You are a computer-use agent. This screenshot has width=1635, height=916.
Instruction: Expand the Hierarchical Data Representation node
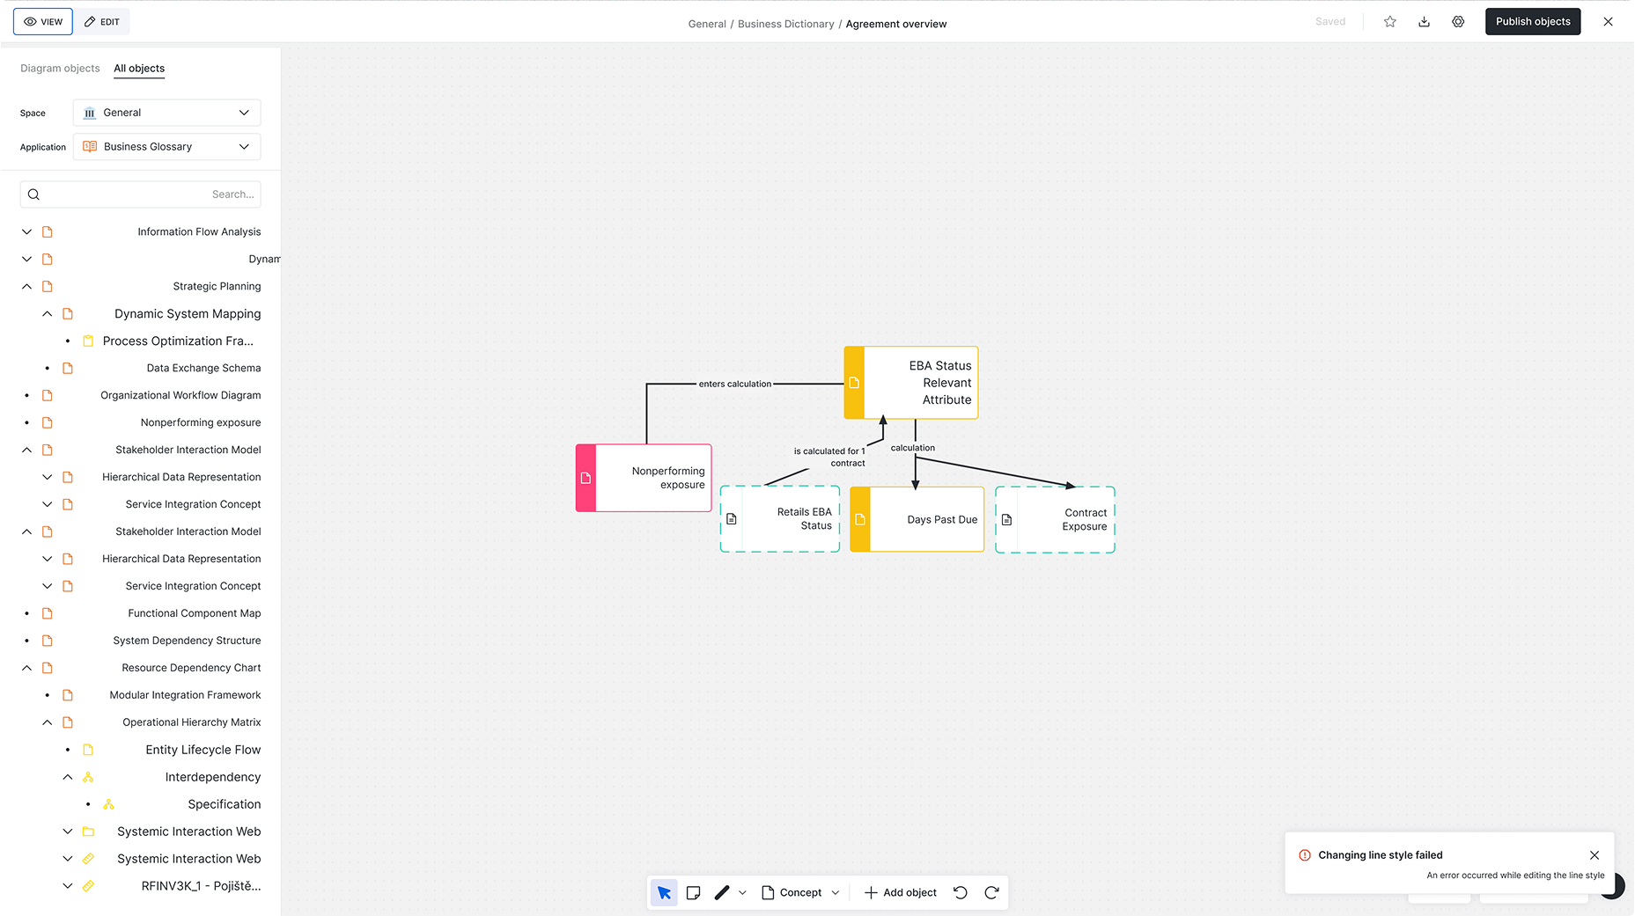point(47,476)
